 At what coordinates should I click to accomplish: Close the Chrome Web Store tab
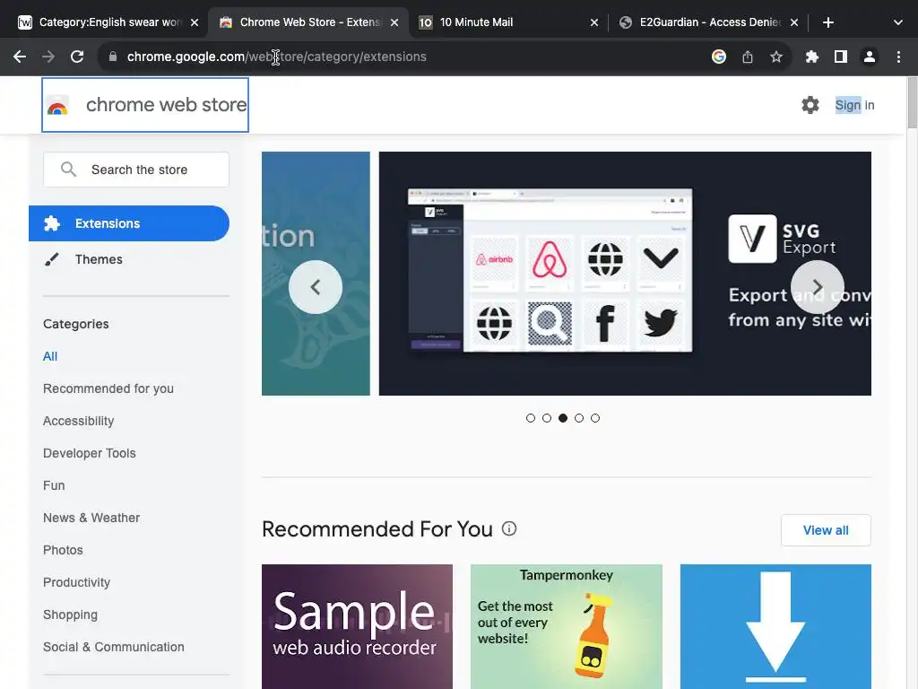(x=394, y=22)
